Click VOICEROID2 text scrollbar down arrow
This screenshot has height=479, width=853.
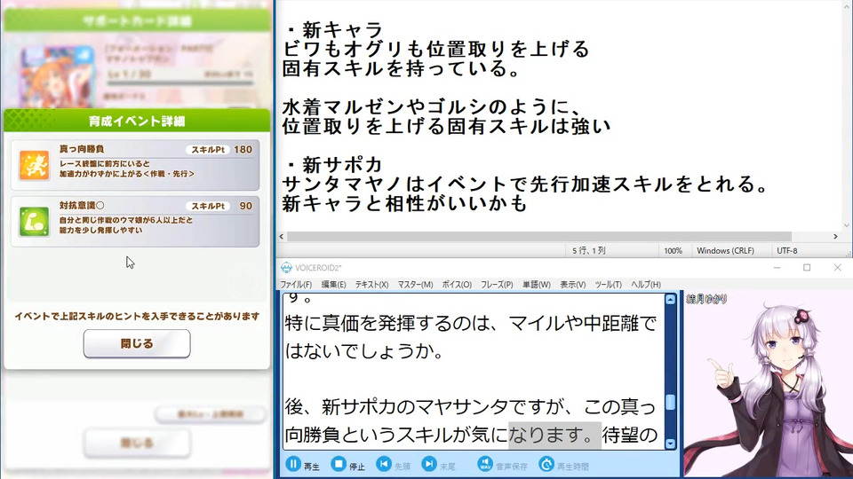670,444
